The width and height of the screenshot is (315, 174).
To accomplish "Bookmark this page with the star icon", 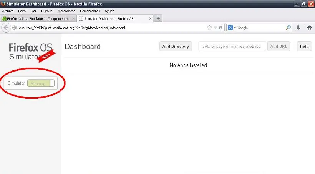I will pos(209,28).
